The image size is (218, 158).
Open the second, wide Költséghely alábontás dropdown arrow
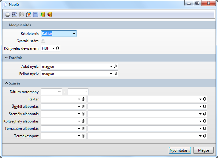click(200, 121)
